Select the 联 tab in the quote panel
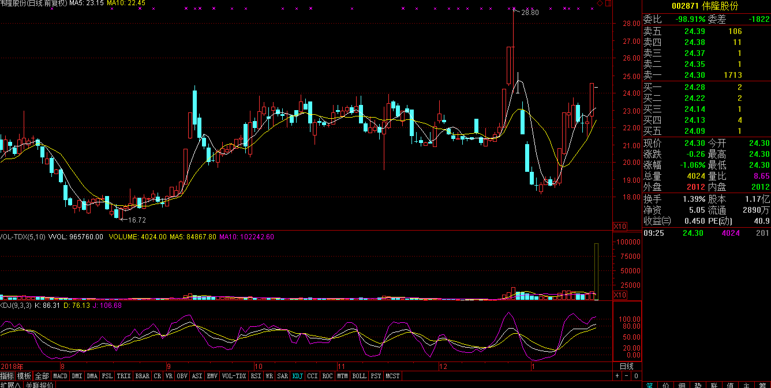Viewport: 771px width, 388px height. pos(714,385)
